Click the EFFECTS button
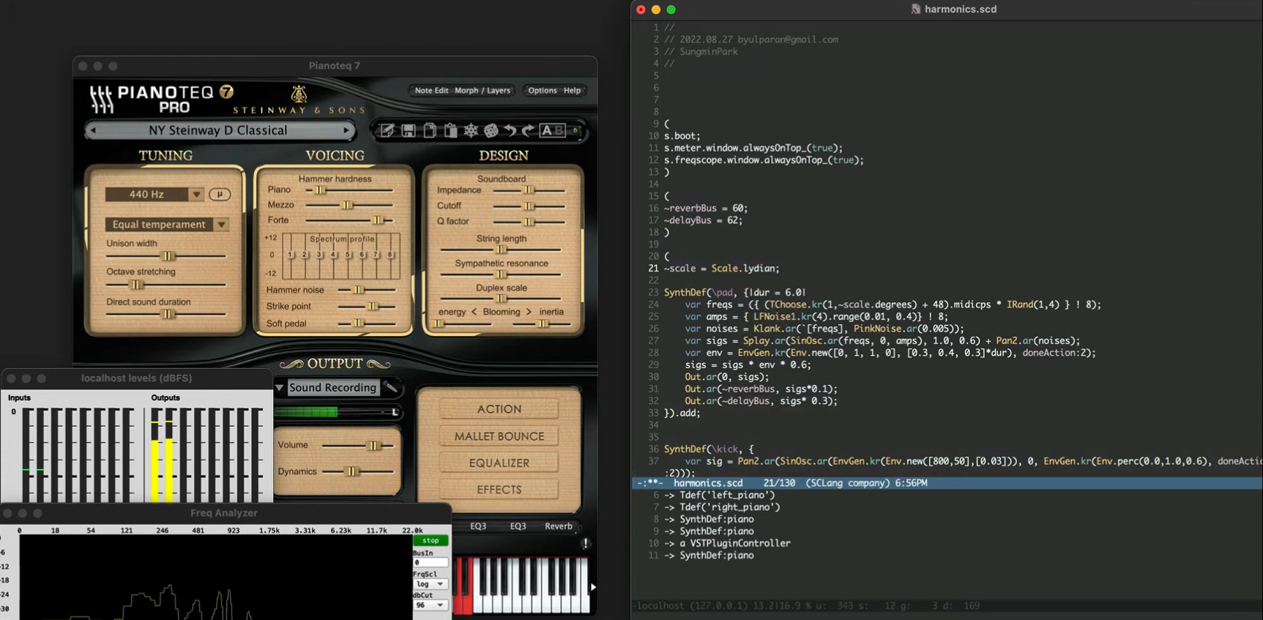 [x=499, y=490]
